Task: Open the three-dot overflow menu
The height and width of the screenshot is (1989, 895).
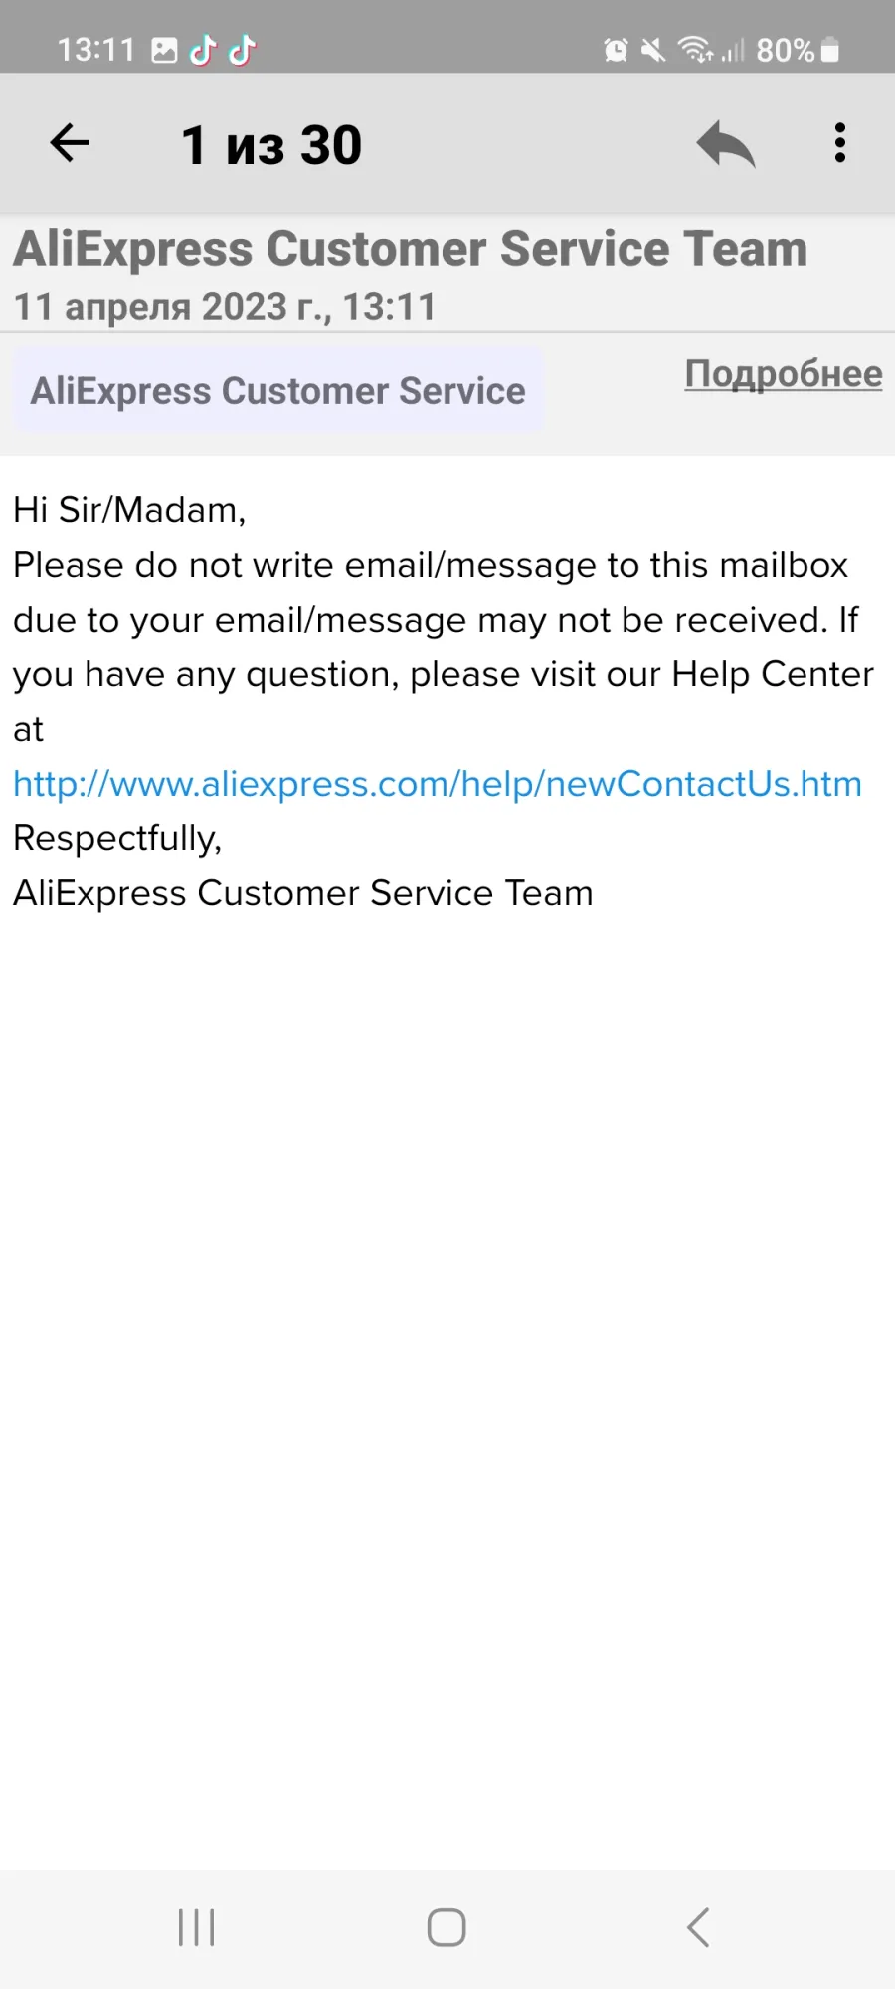Action: coord(840,143)
